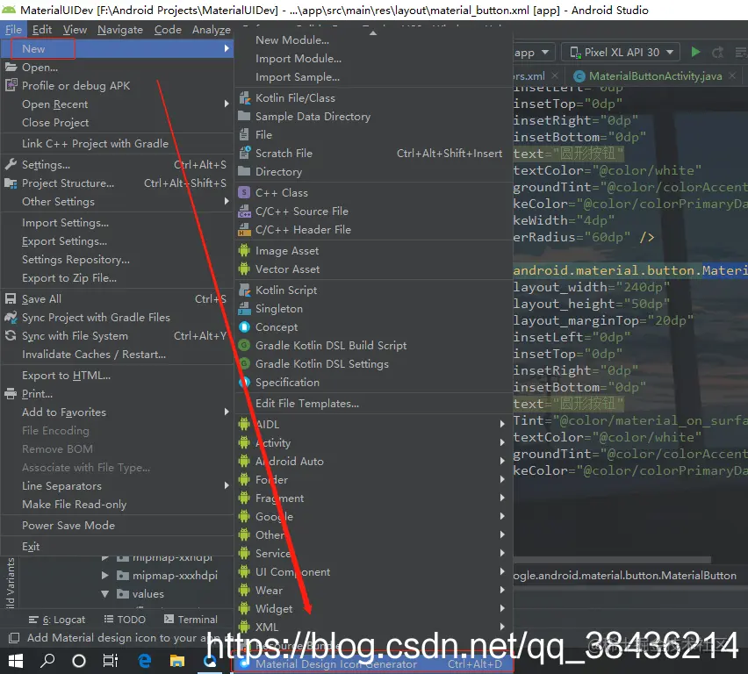Choose Close Project
The height and width of the screenshot is (674, 748).
click(117, 123)
